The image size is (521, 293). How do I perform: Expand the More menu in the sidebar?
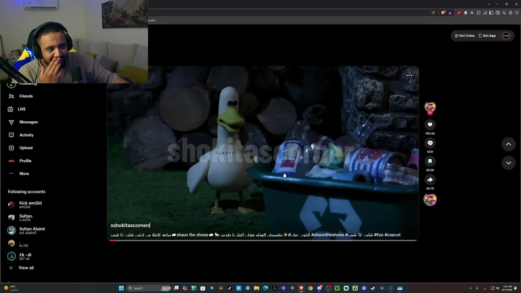[24, 174]
